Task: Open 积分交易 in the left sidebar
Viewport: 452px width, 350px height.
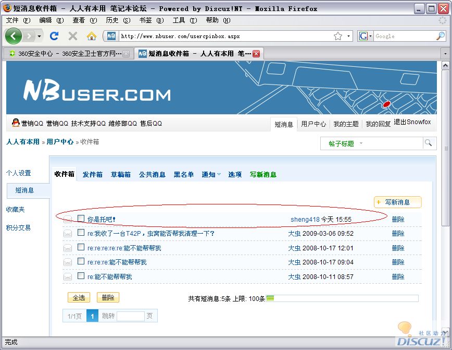Action: (x=18, y=228)
